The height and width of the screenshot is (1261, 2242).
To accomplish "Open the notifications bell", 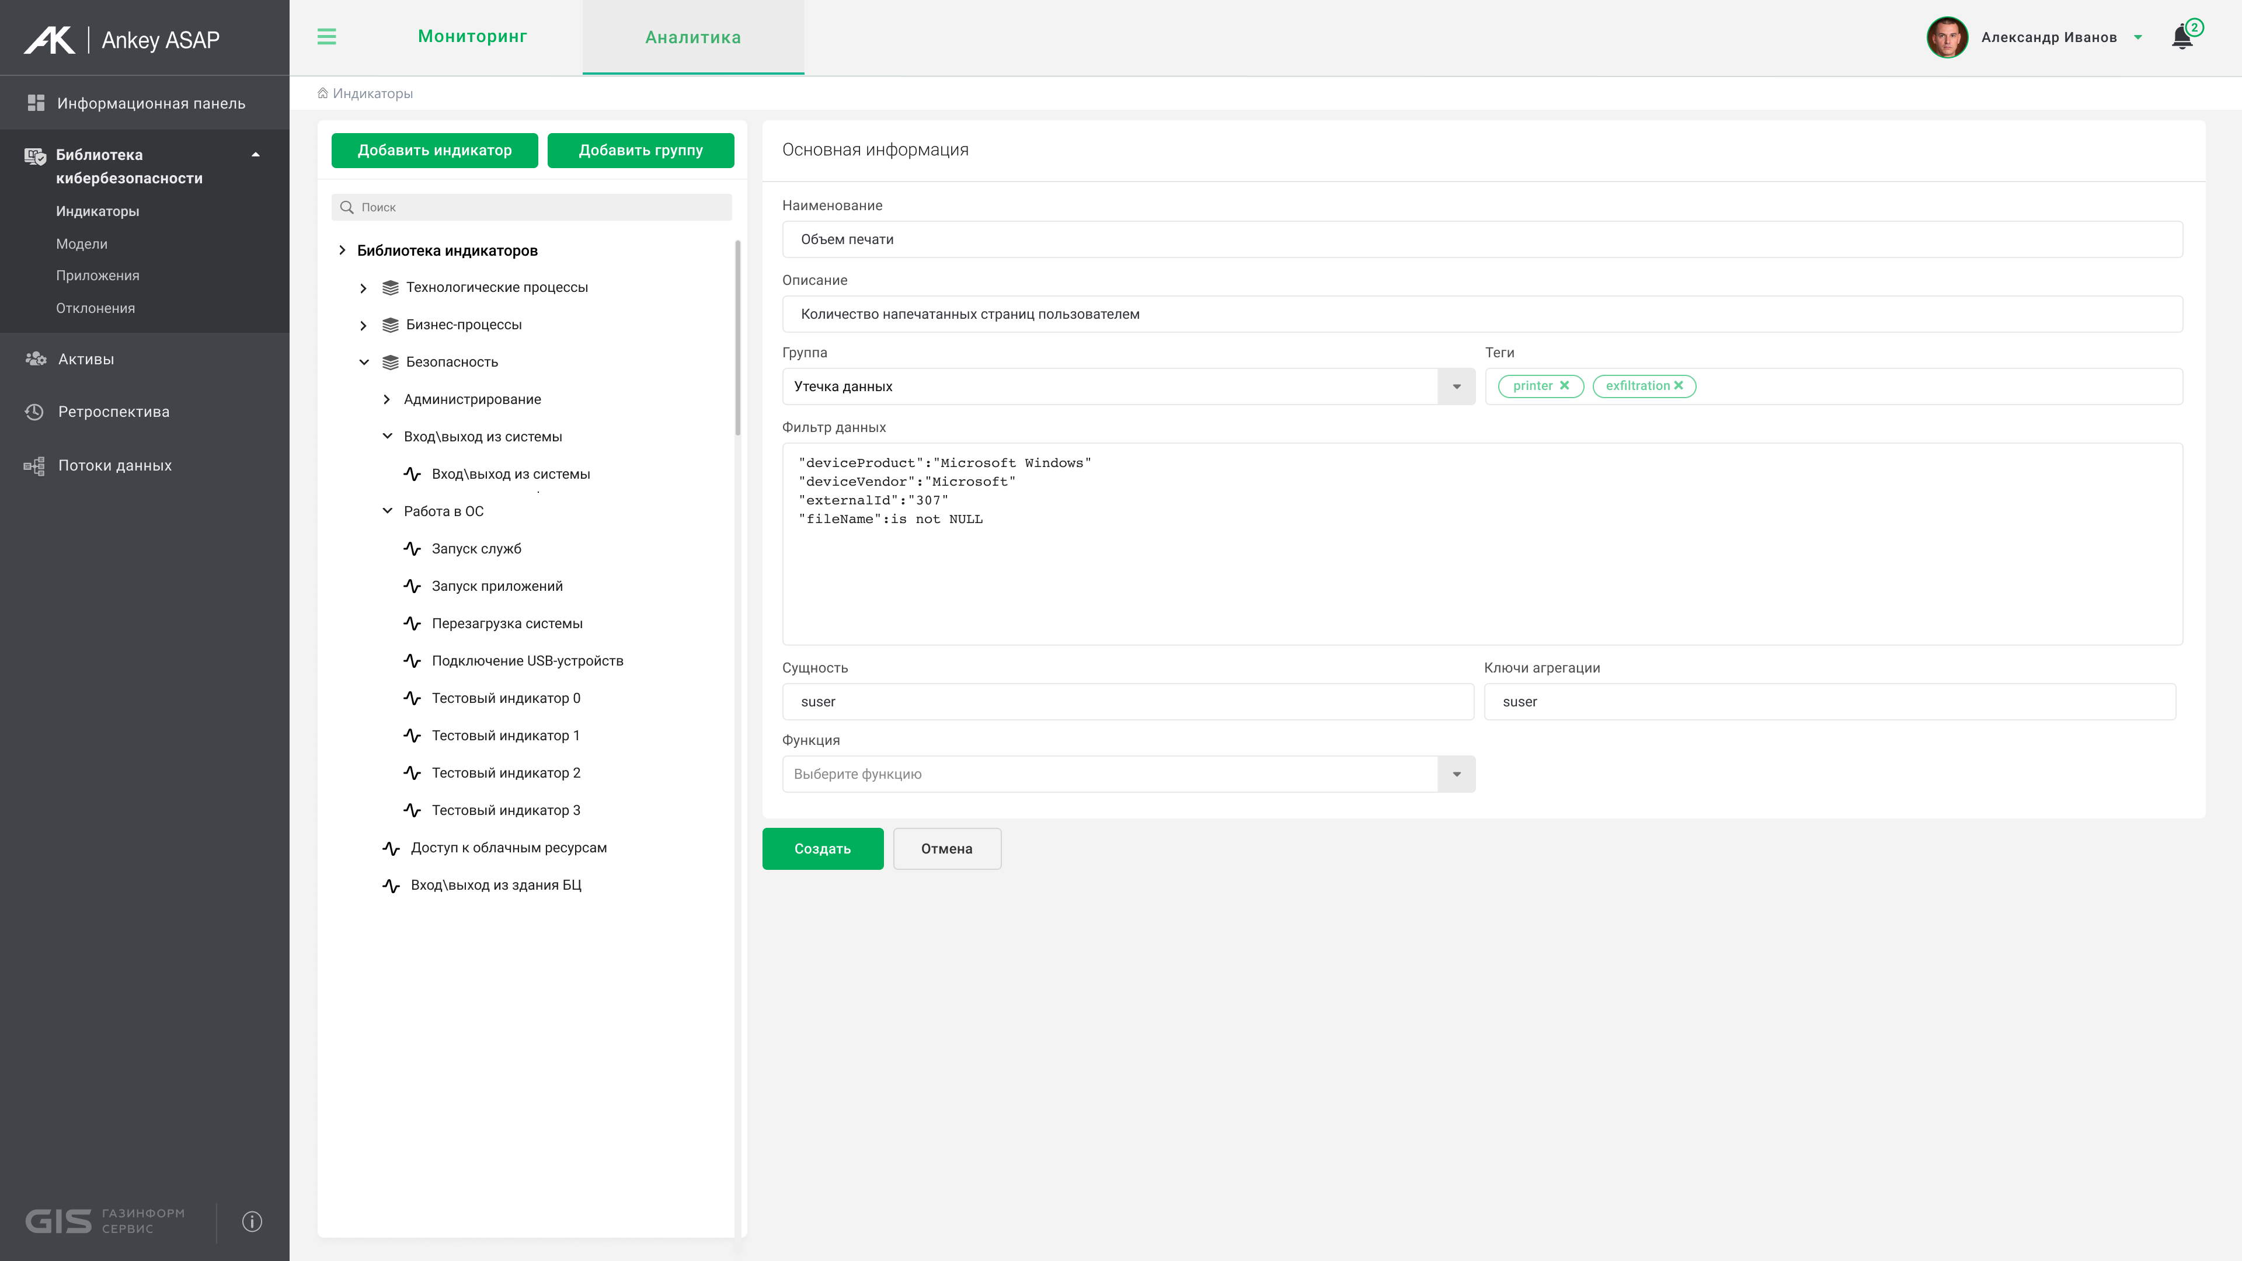I will [x=2183, y=37].
